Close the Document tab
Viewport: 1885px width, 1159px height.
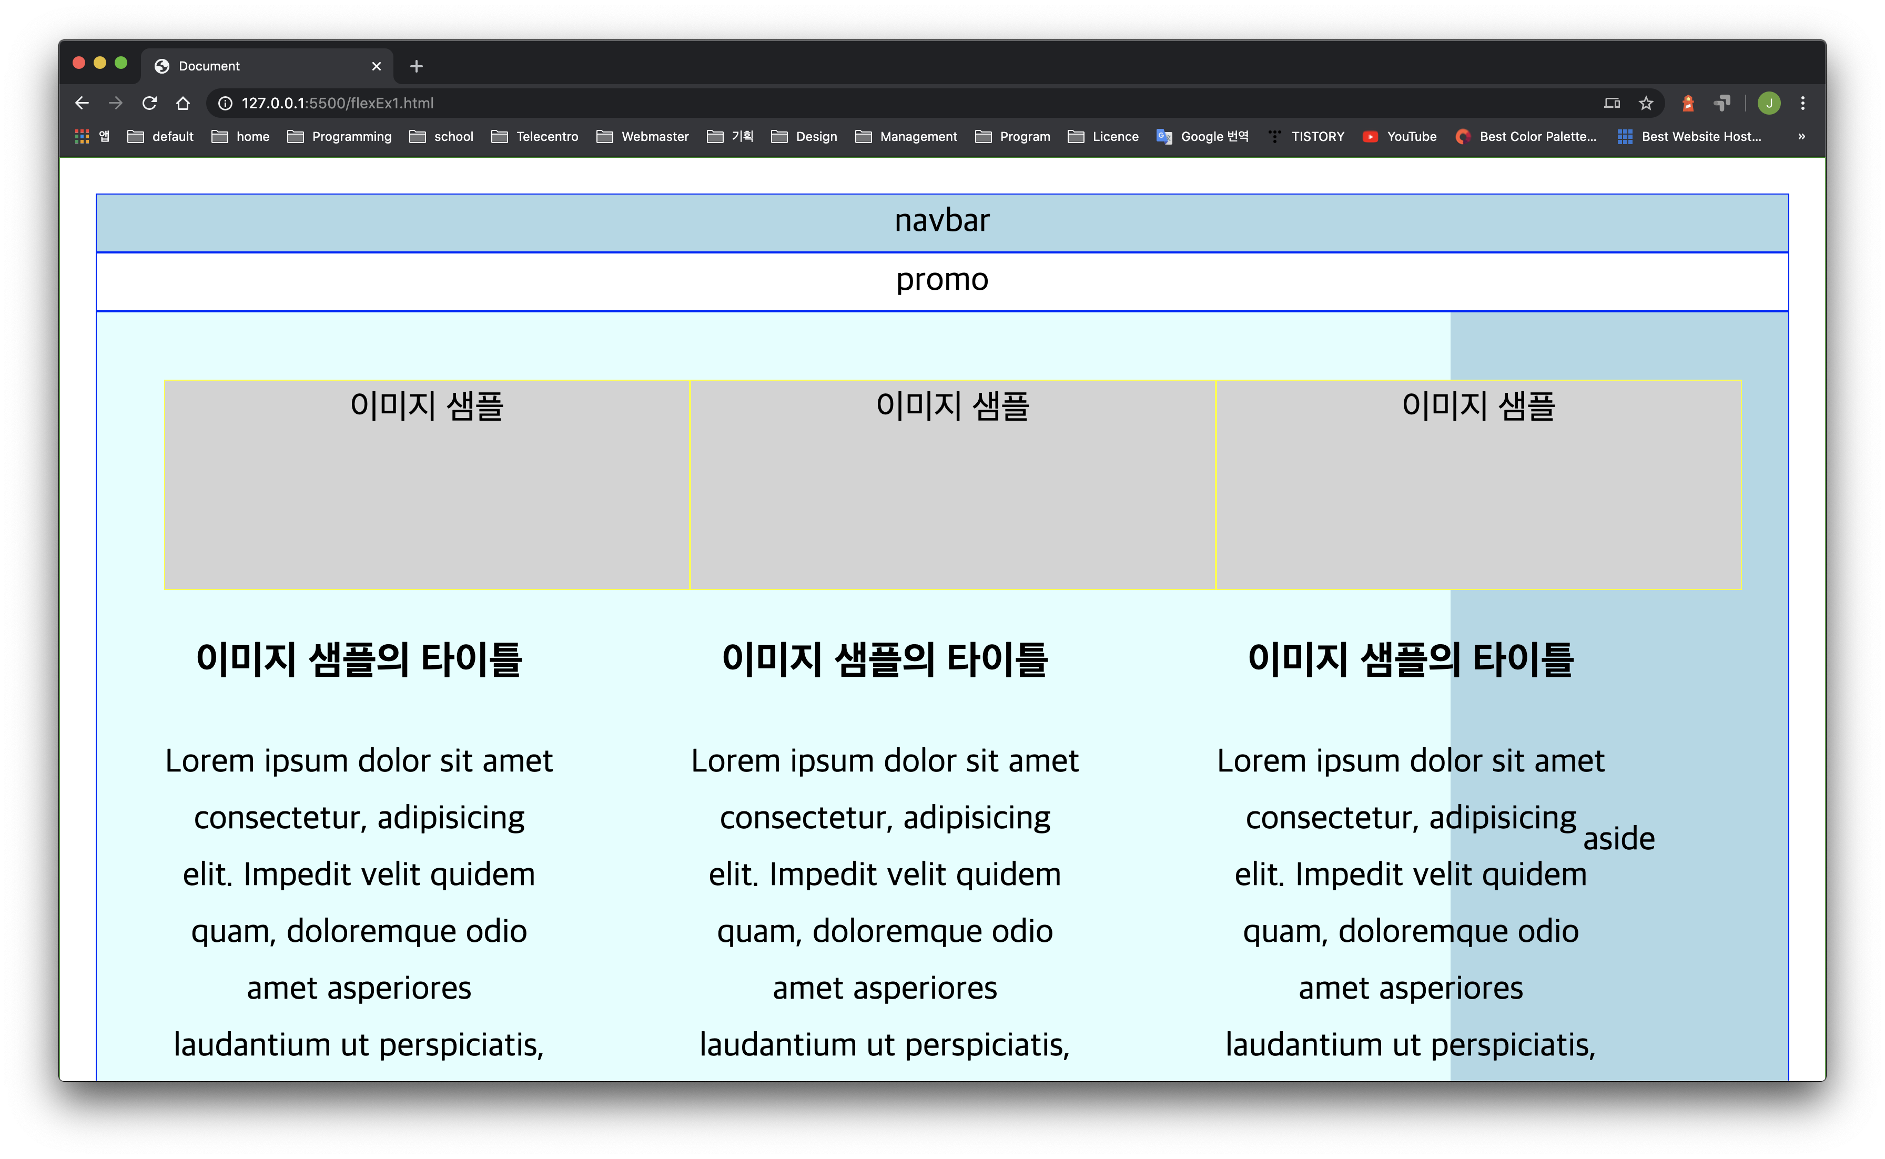[377, 66]
